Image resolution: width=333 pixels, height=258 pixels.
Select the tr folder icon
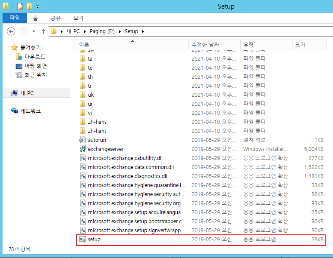click(82, 86)
